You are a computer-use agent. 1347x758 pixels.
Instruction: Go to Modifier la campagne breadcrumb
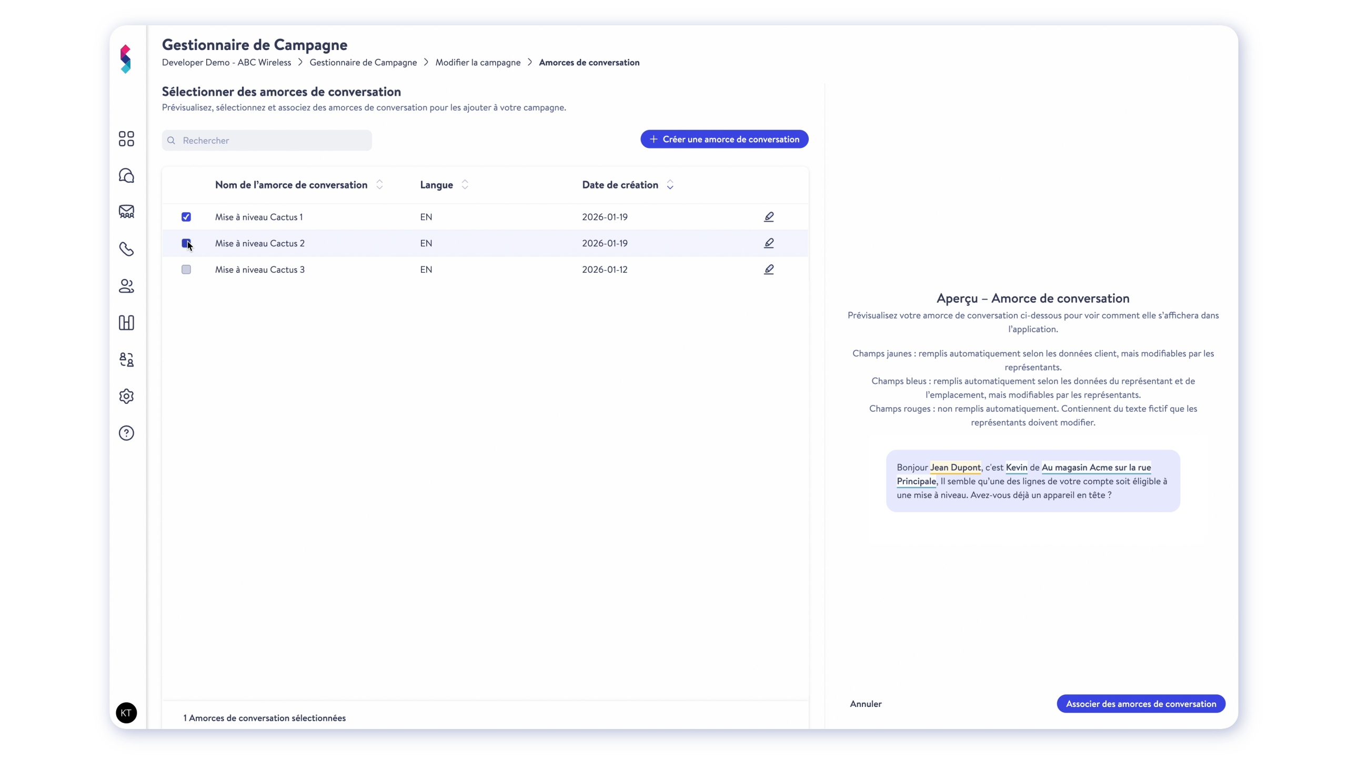click(478, 62)
